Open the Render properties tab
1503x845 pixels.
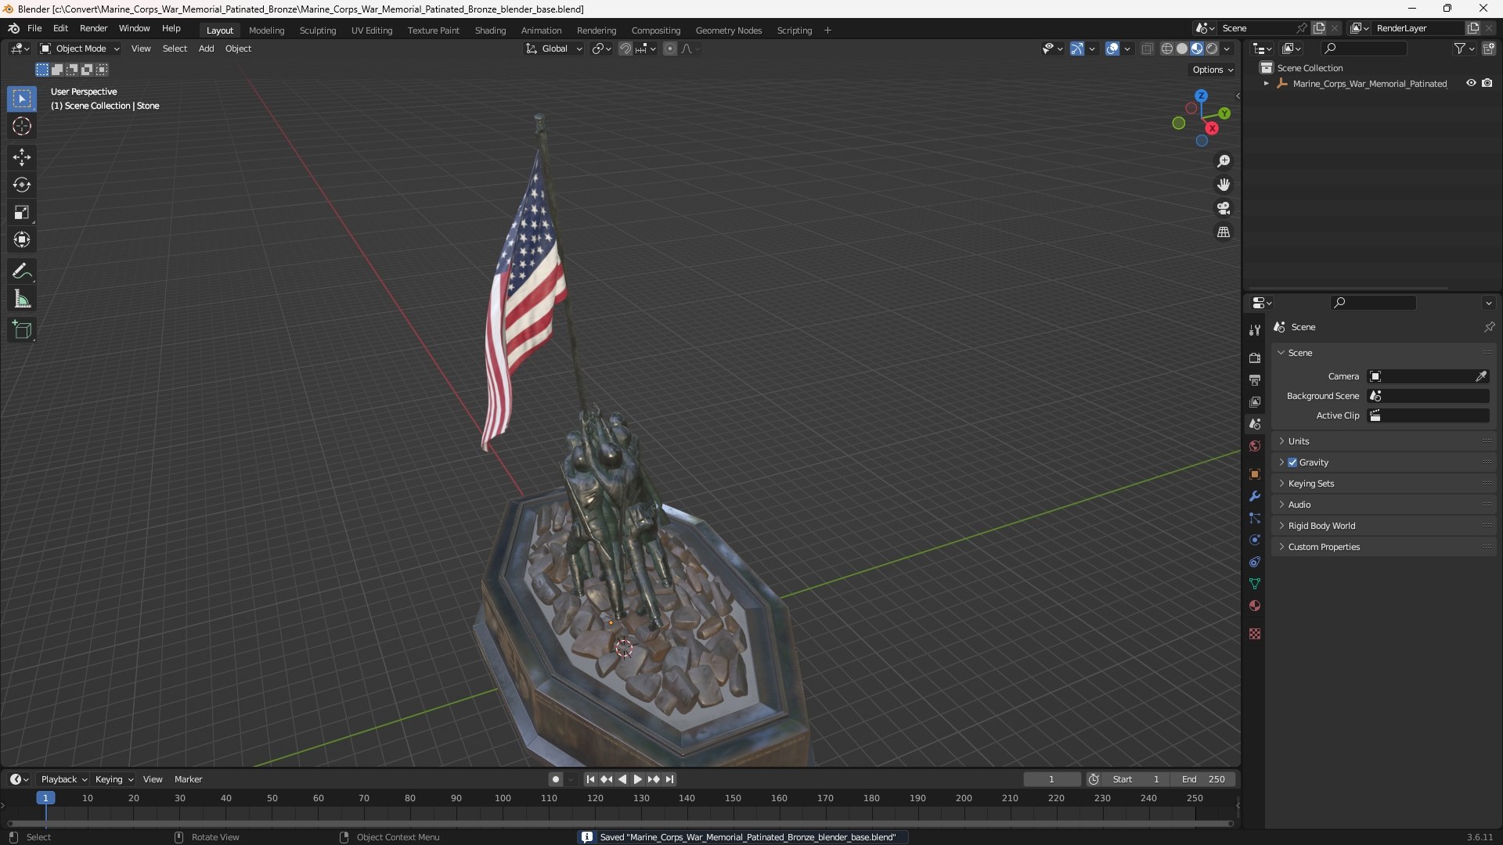coord(1255,358)
